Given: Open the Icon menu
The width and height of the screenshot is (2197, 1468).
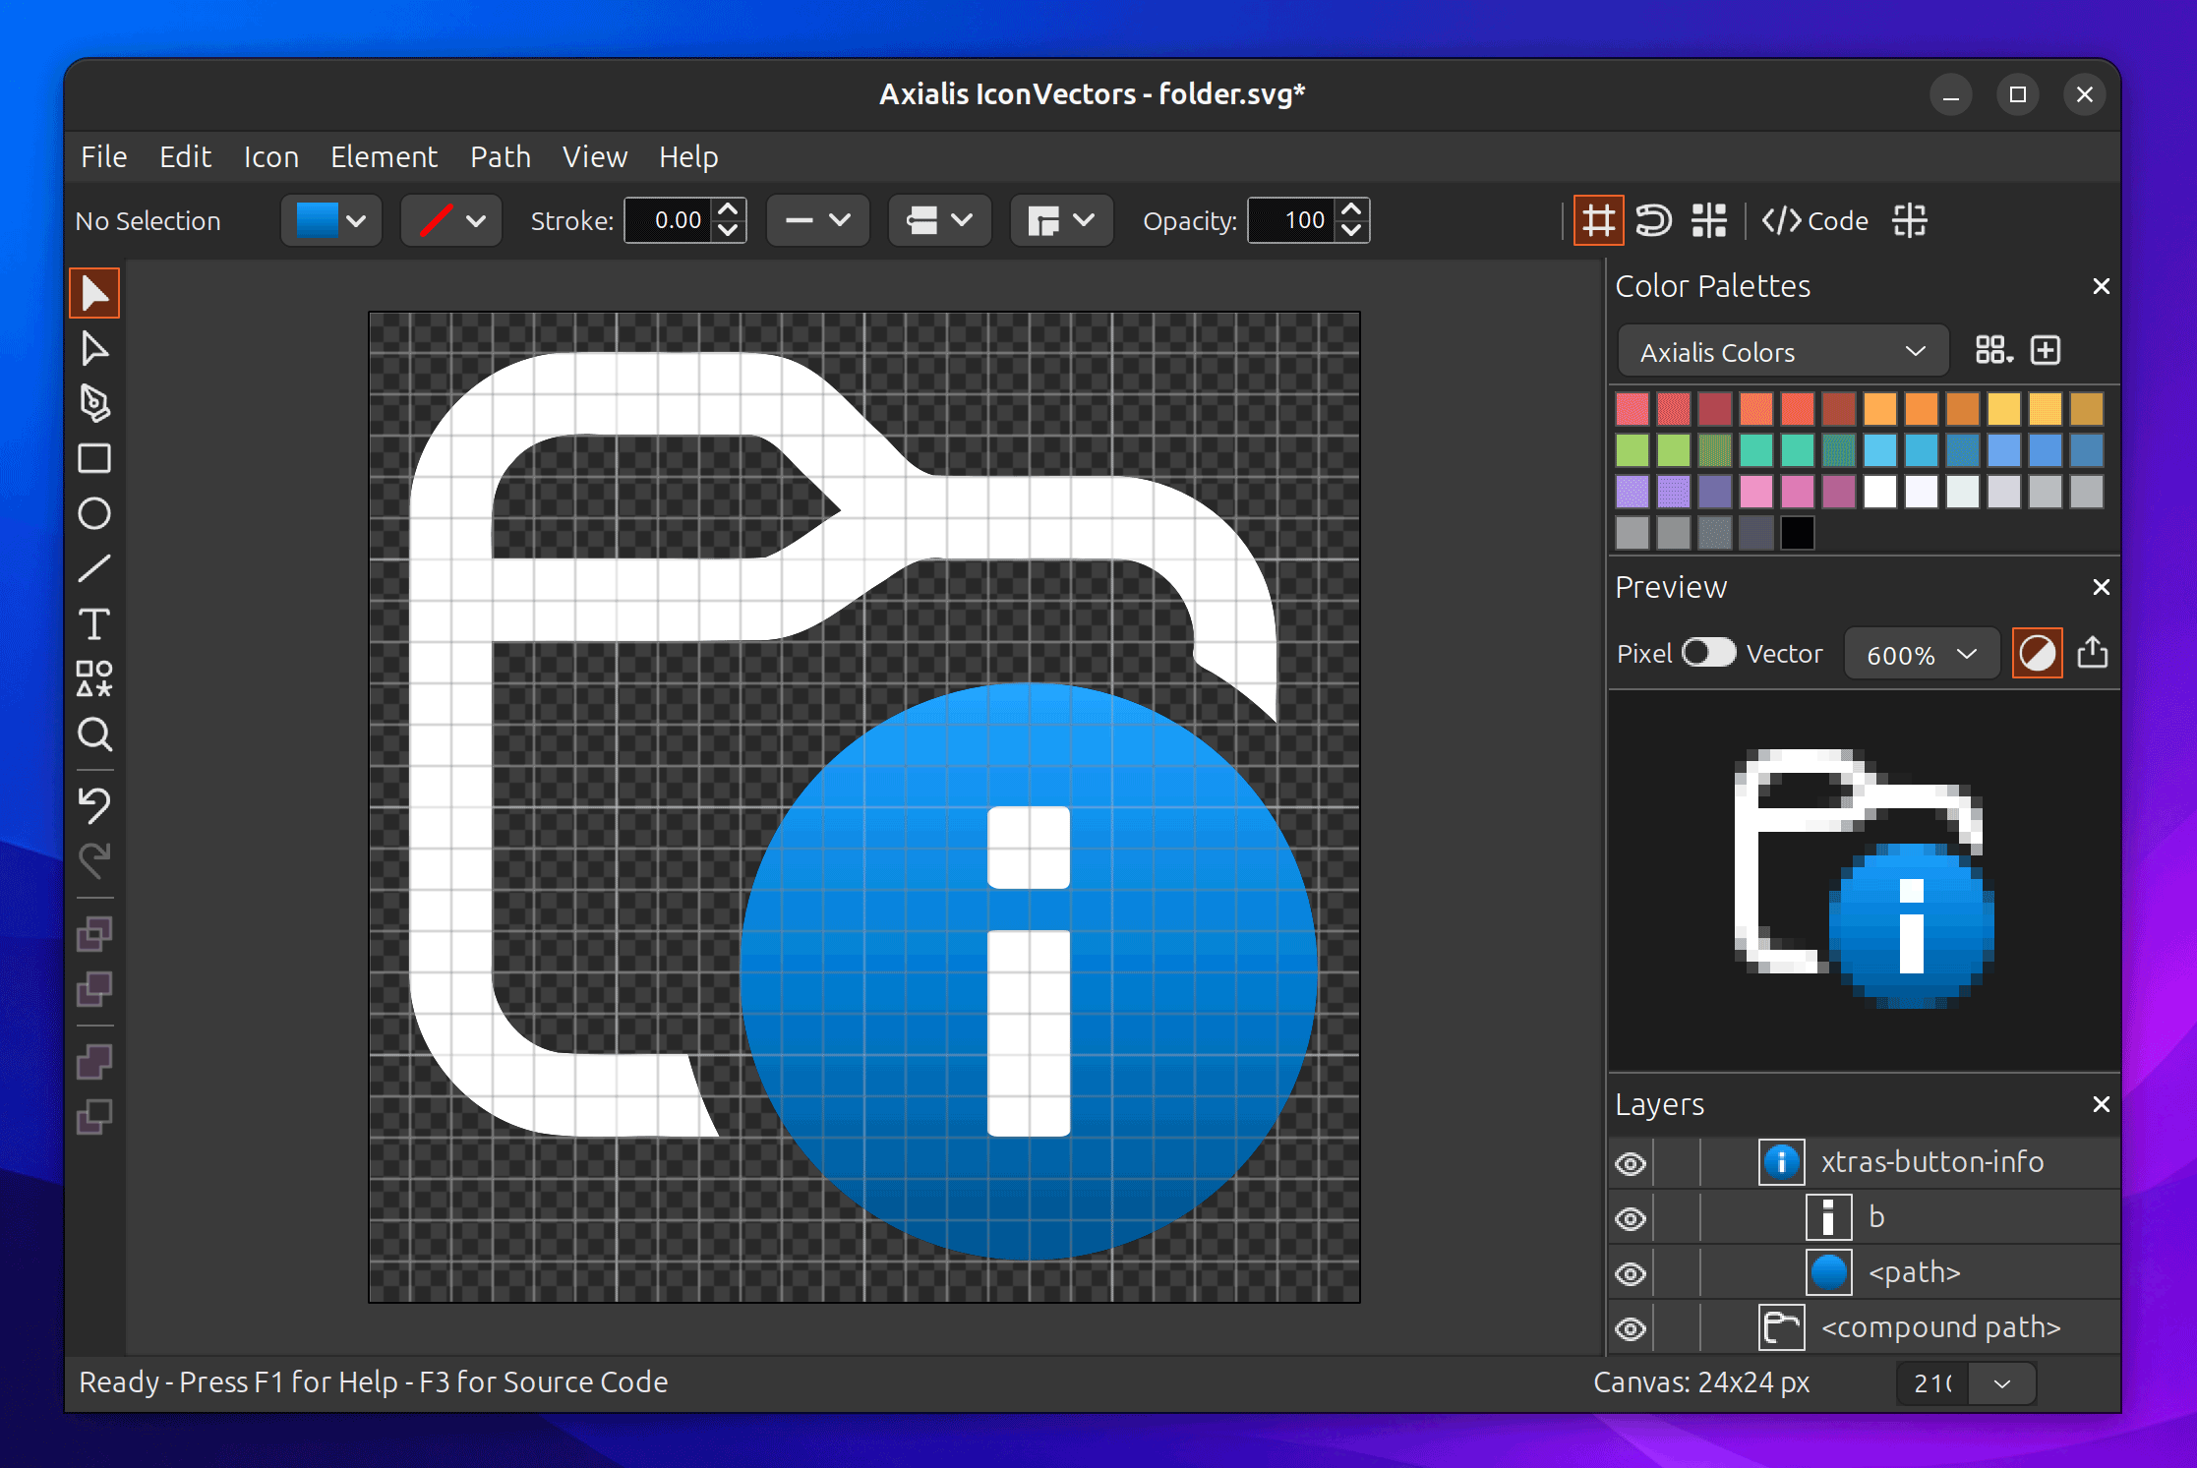Looking at the screenshot, I should [271, 156].
